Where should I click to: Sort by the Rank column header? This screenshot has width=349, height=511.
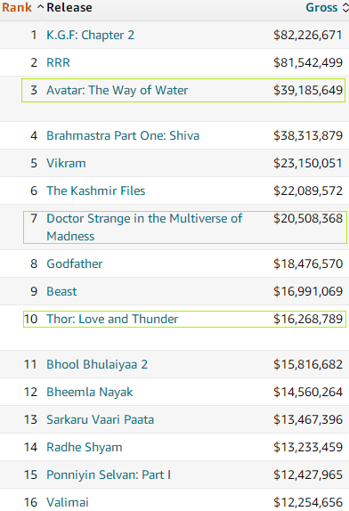17,7
